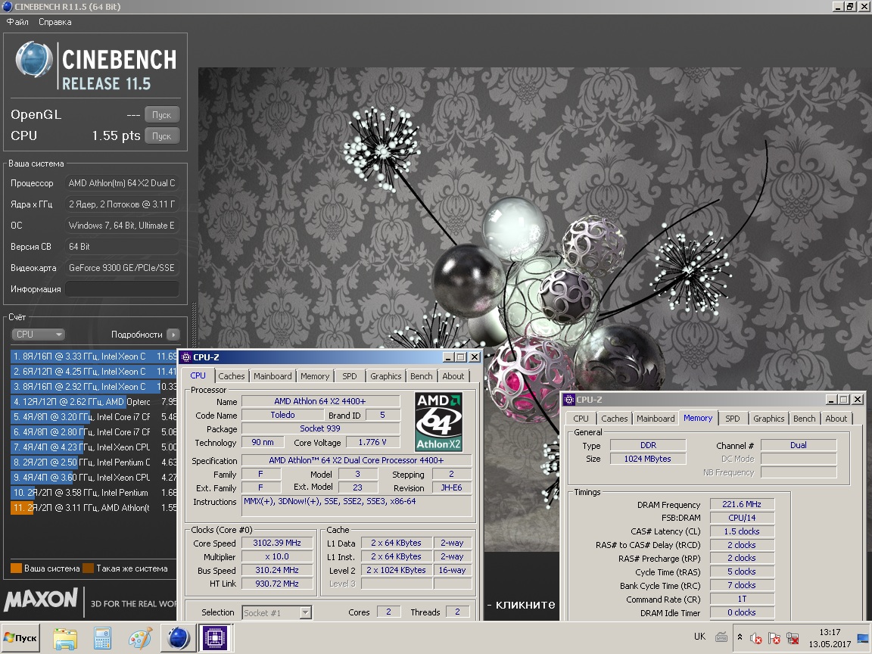872x654 pixels.
Task: Switch to Cinebench taskbar icon
Action: 179,638
